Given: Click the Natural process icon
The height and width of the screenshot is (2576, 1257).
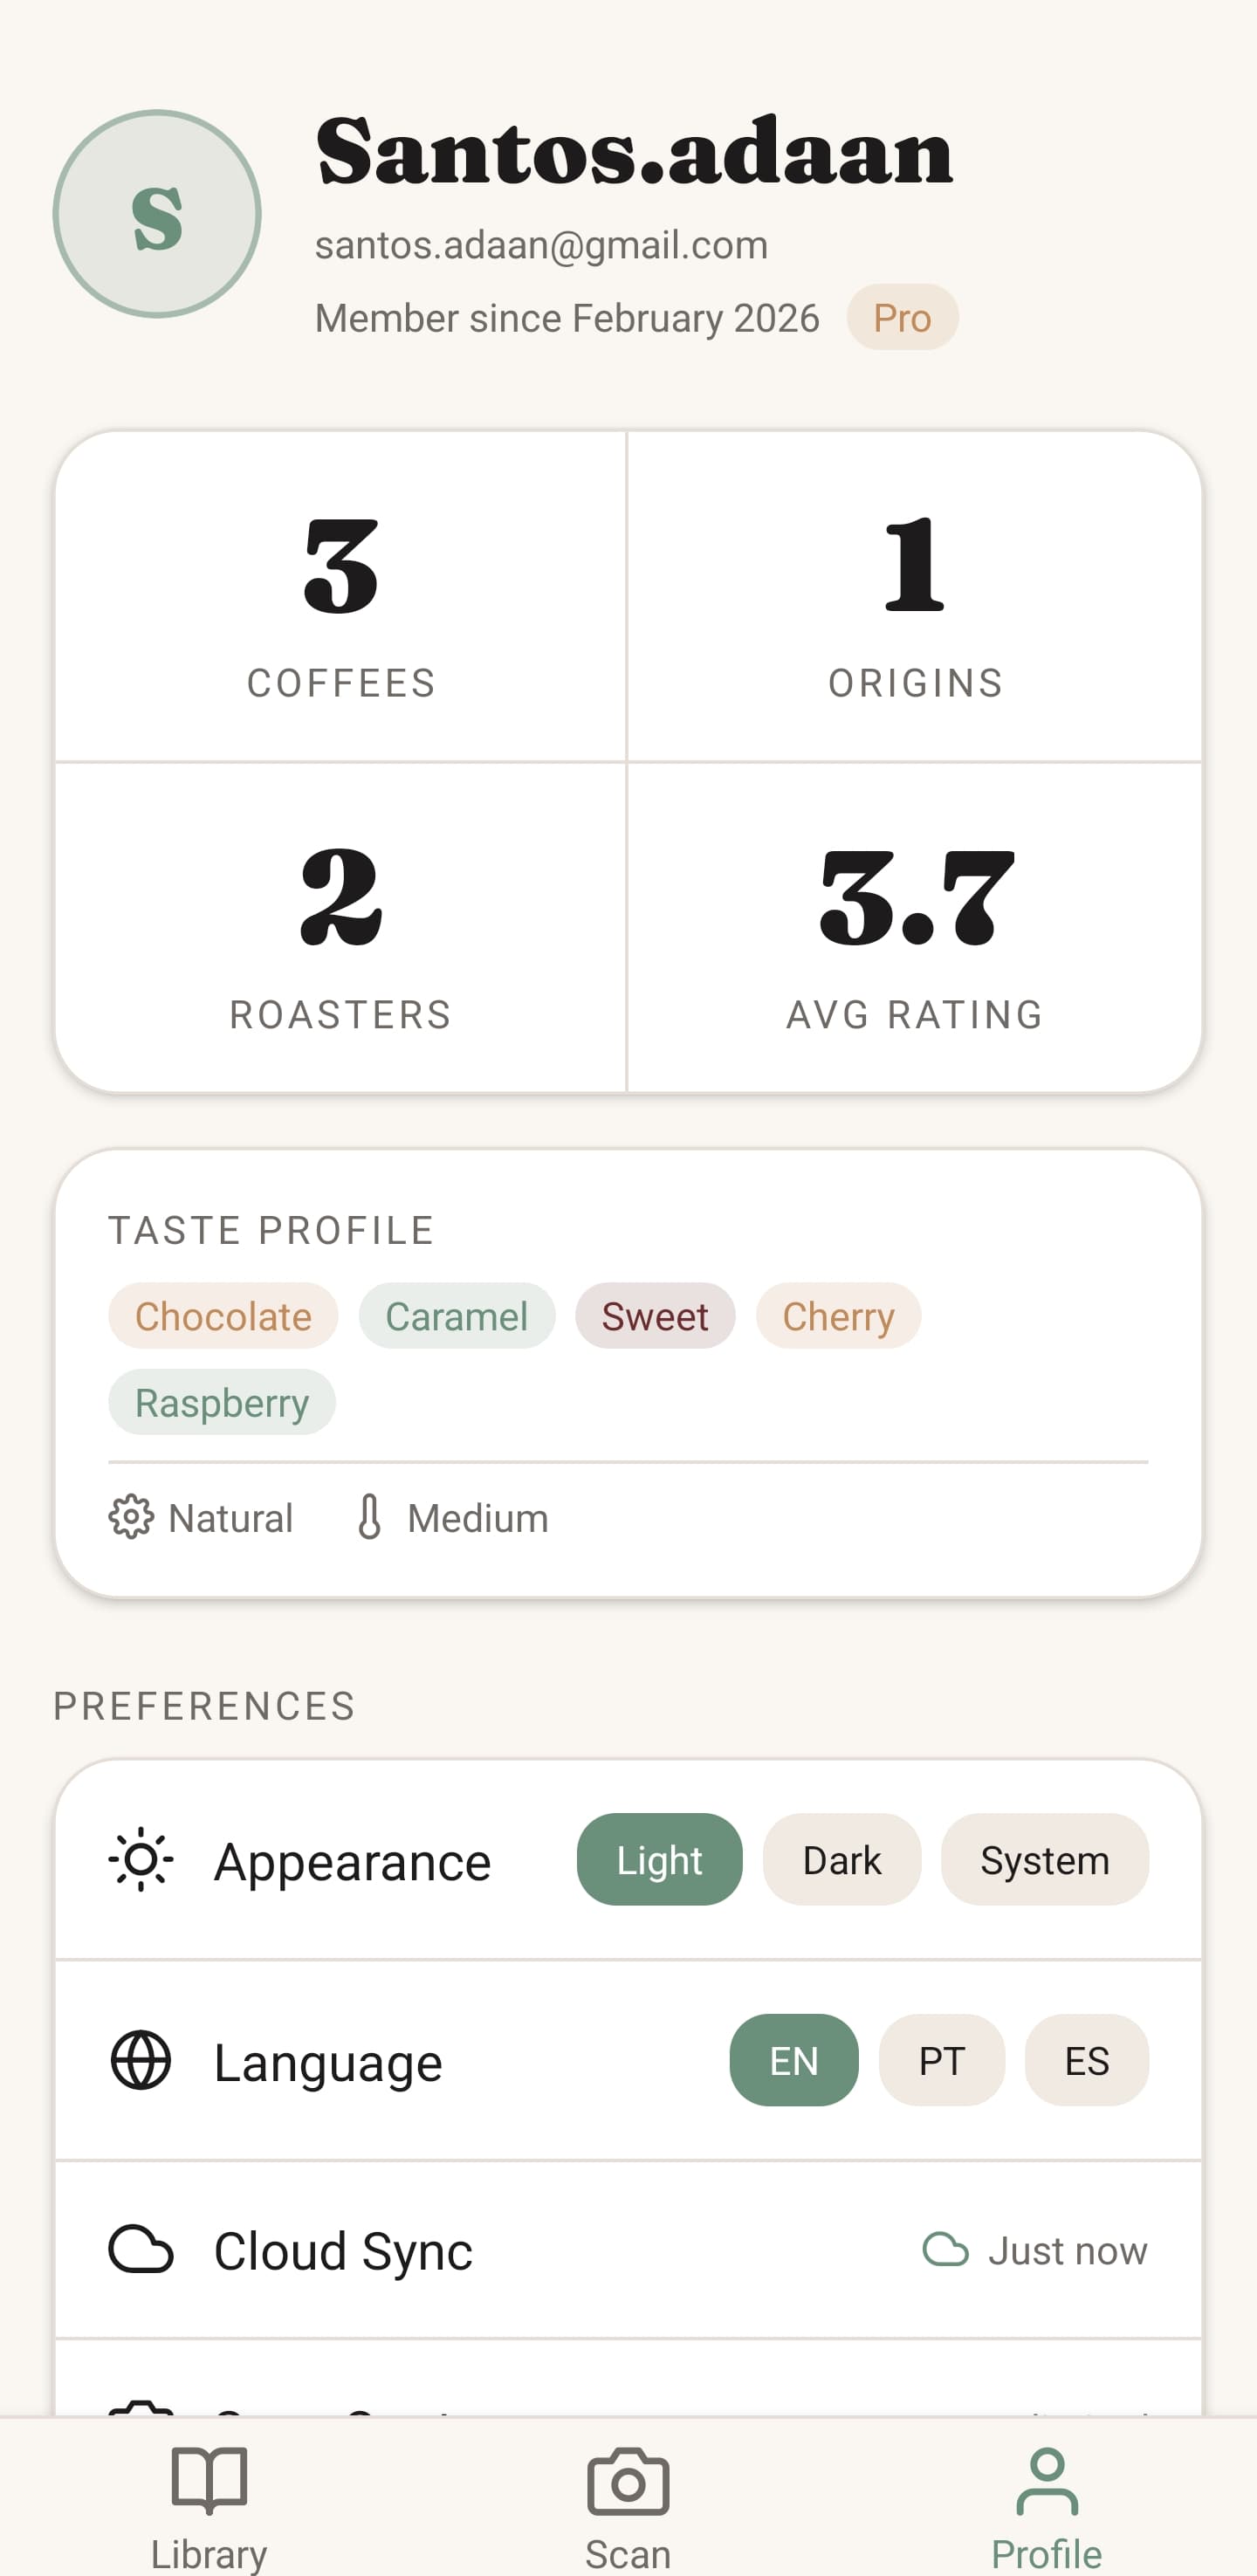Looking at the screenshot, I should (x=131, y=1517).
